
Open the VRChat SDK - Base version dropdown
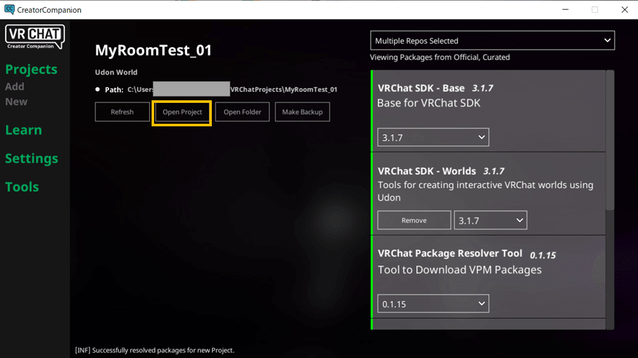pos(433,138)
